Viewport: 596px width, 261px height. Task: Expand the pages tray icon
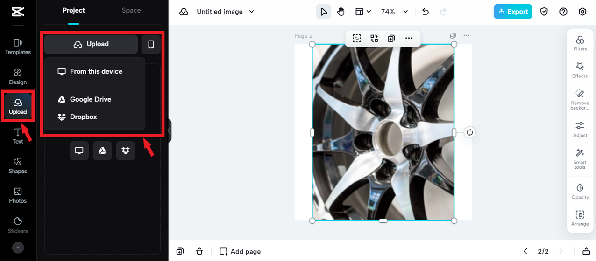586,252
